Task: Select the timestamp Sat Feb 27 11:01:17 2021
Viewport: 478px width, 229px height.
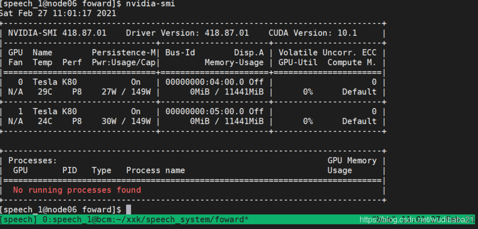Action: click(x=58, y=14)
